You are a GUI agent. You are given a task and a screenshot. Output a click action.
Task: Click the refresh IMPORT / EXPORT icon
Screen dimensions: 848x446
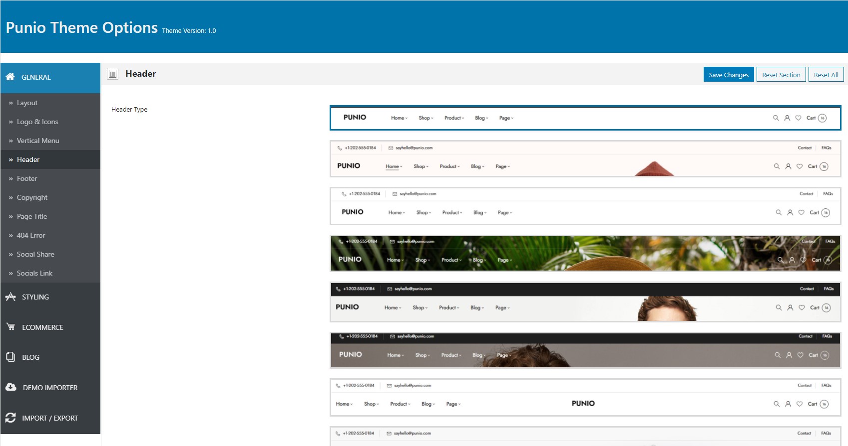[x=10, y=418]
